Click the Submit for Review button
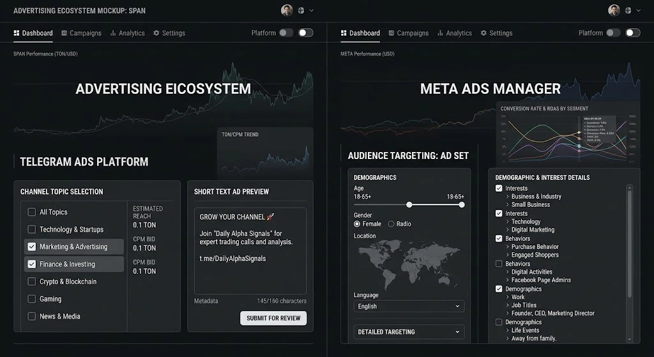This screenshot has height=357, width=654. pos(273,318)
